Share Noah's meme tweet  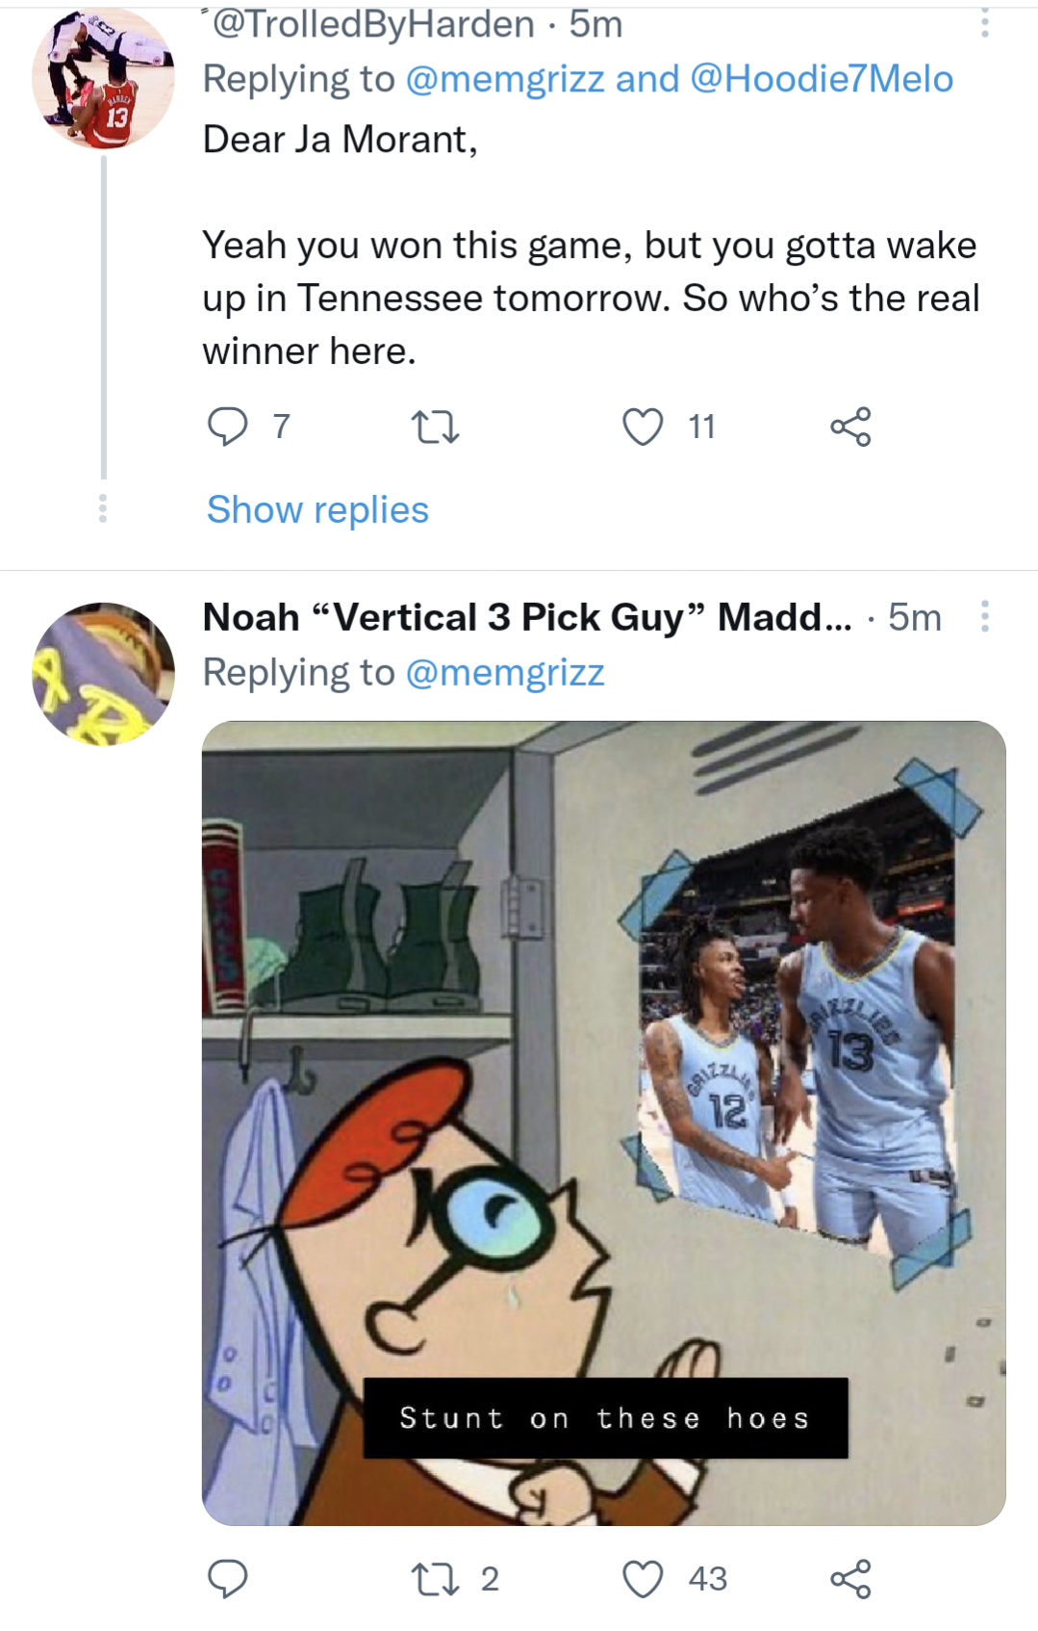pos(850,1579)
